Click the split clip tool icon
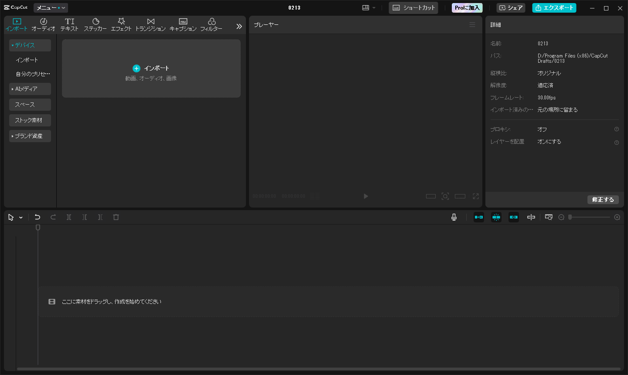Viewport: 628px width, 375px height. pyautogui.click(x=69, y=217)
